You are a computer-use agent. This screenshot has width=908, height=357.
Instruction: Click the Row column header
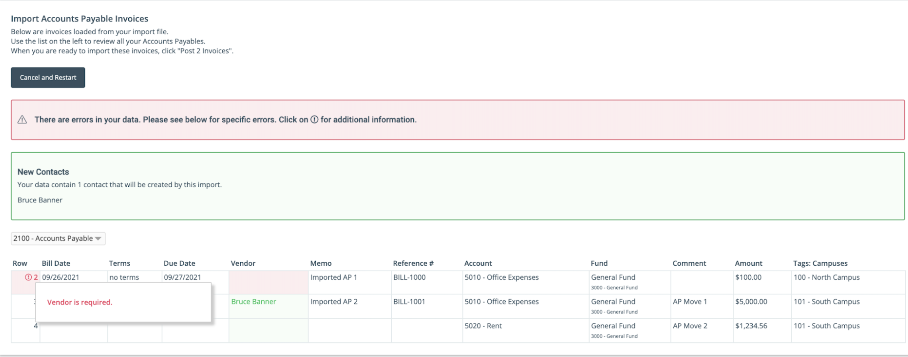pos(20,263)
